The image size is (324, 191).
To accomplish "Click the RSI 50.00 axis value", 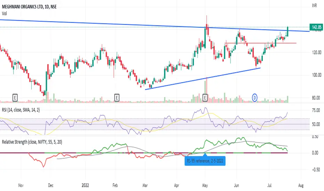I will [x=316, y=124].
